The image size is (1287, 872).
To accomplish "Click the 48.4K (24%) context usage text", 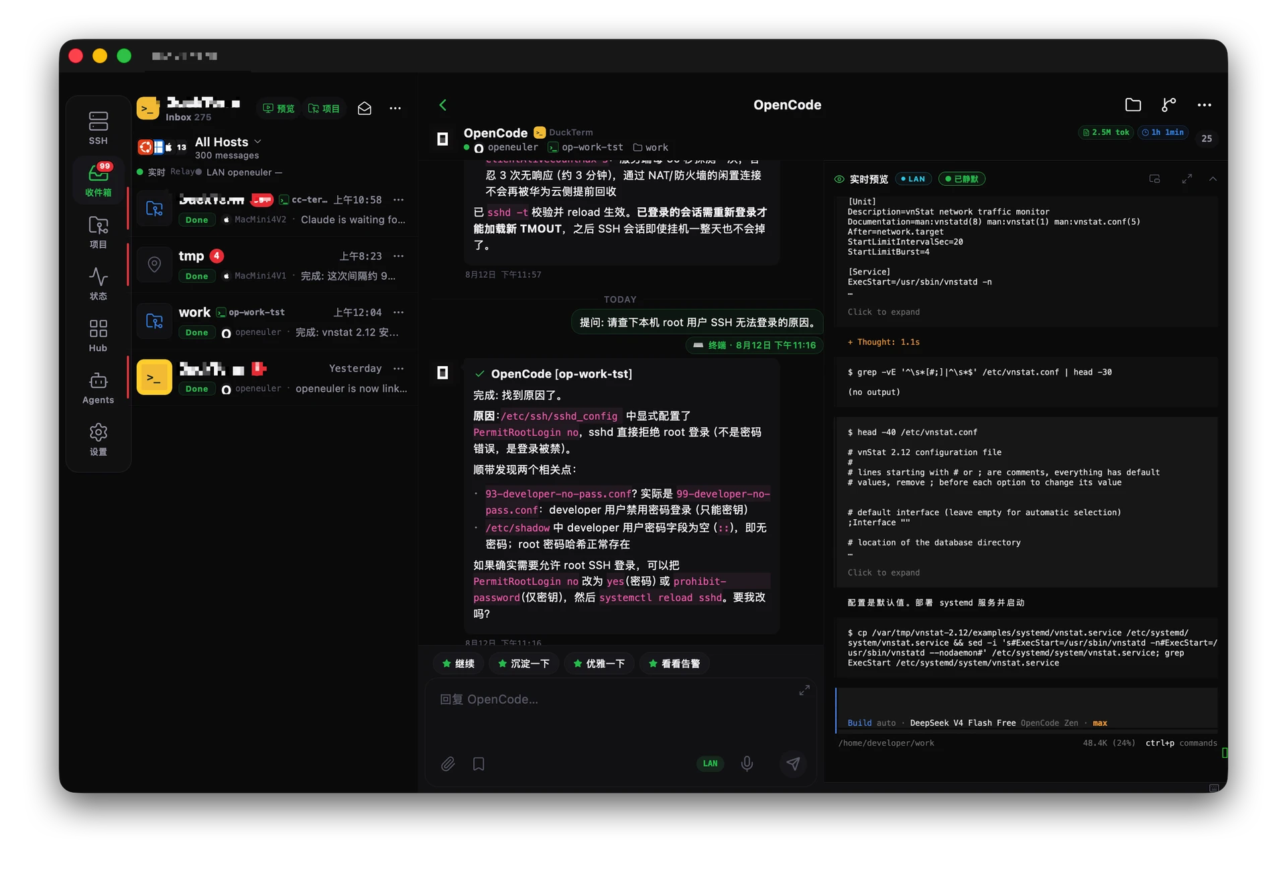I will pos(1109,743).
